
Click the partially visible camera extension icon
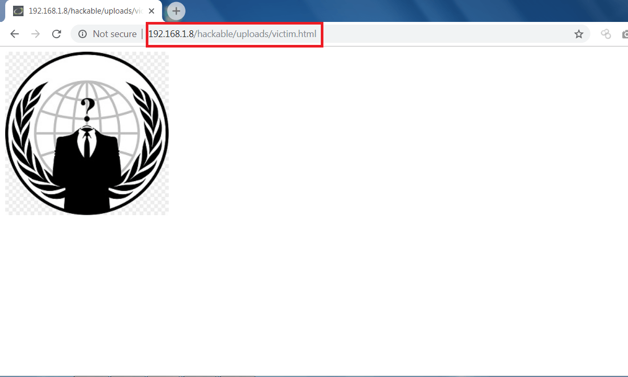(x=625, y=34)
